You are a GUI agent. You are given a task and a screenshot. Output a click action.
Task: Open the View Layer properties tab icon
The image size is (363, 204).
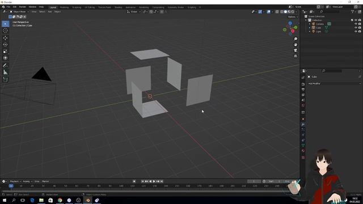coord(303,95)
